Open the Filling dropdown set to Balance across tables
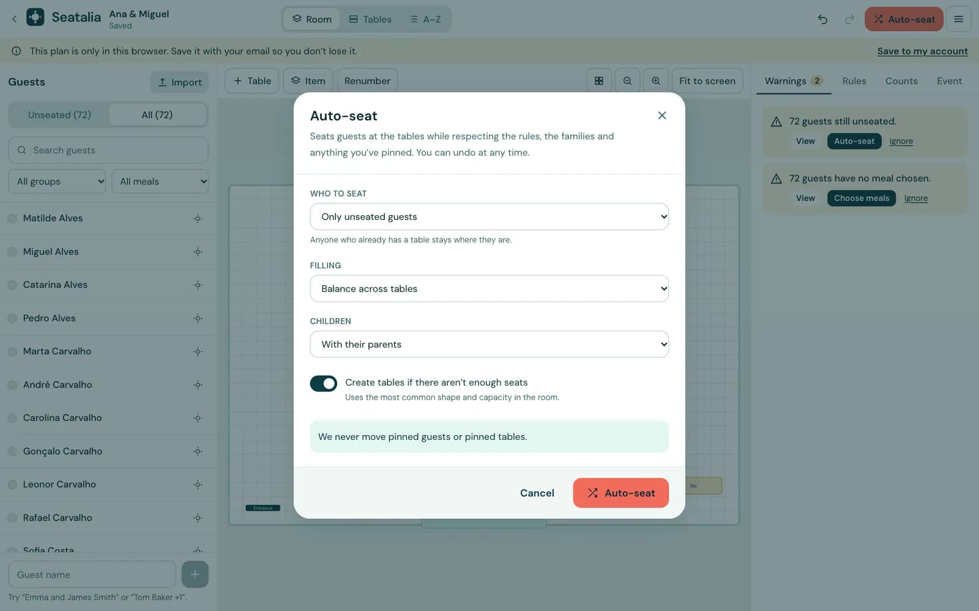The image size is (979, 611). [489, 288]
